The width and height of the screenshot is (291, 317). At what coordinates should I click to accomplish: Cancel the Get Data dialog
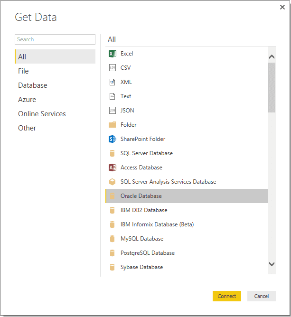262,296
